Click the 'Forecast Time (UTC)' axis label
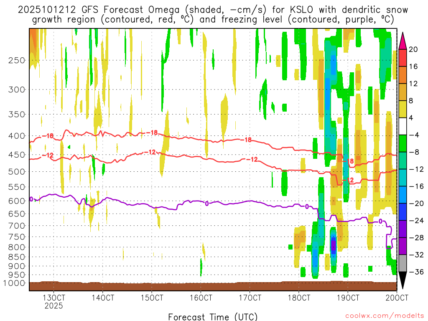 [213, 317]
